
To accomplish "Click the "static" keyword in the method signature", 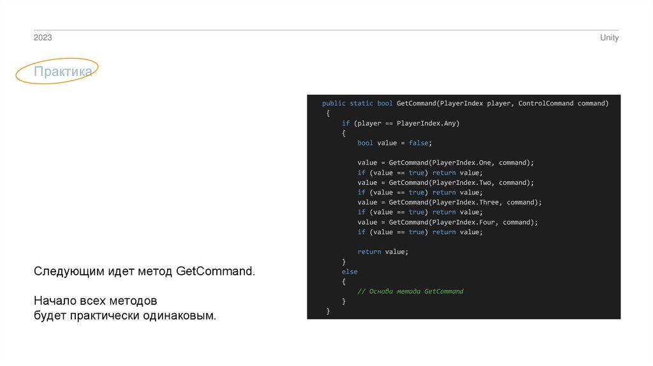I will (x=362, y=103).
